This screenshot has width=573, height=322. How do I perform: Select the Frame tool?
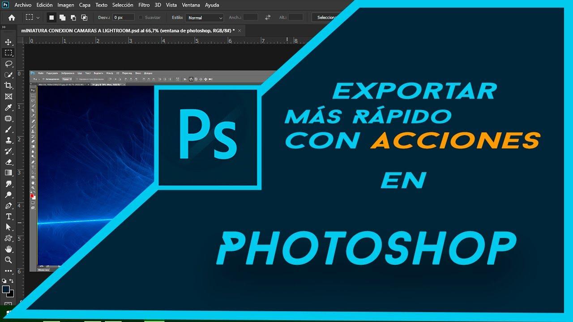pos(8,96)
